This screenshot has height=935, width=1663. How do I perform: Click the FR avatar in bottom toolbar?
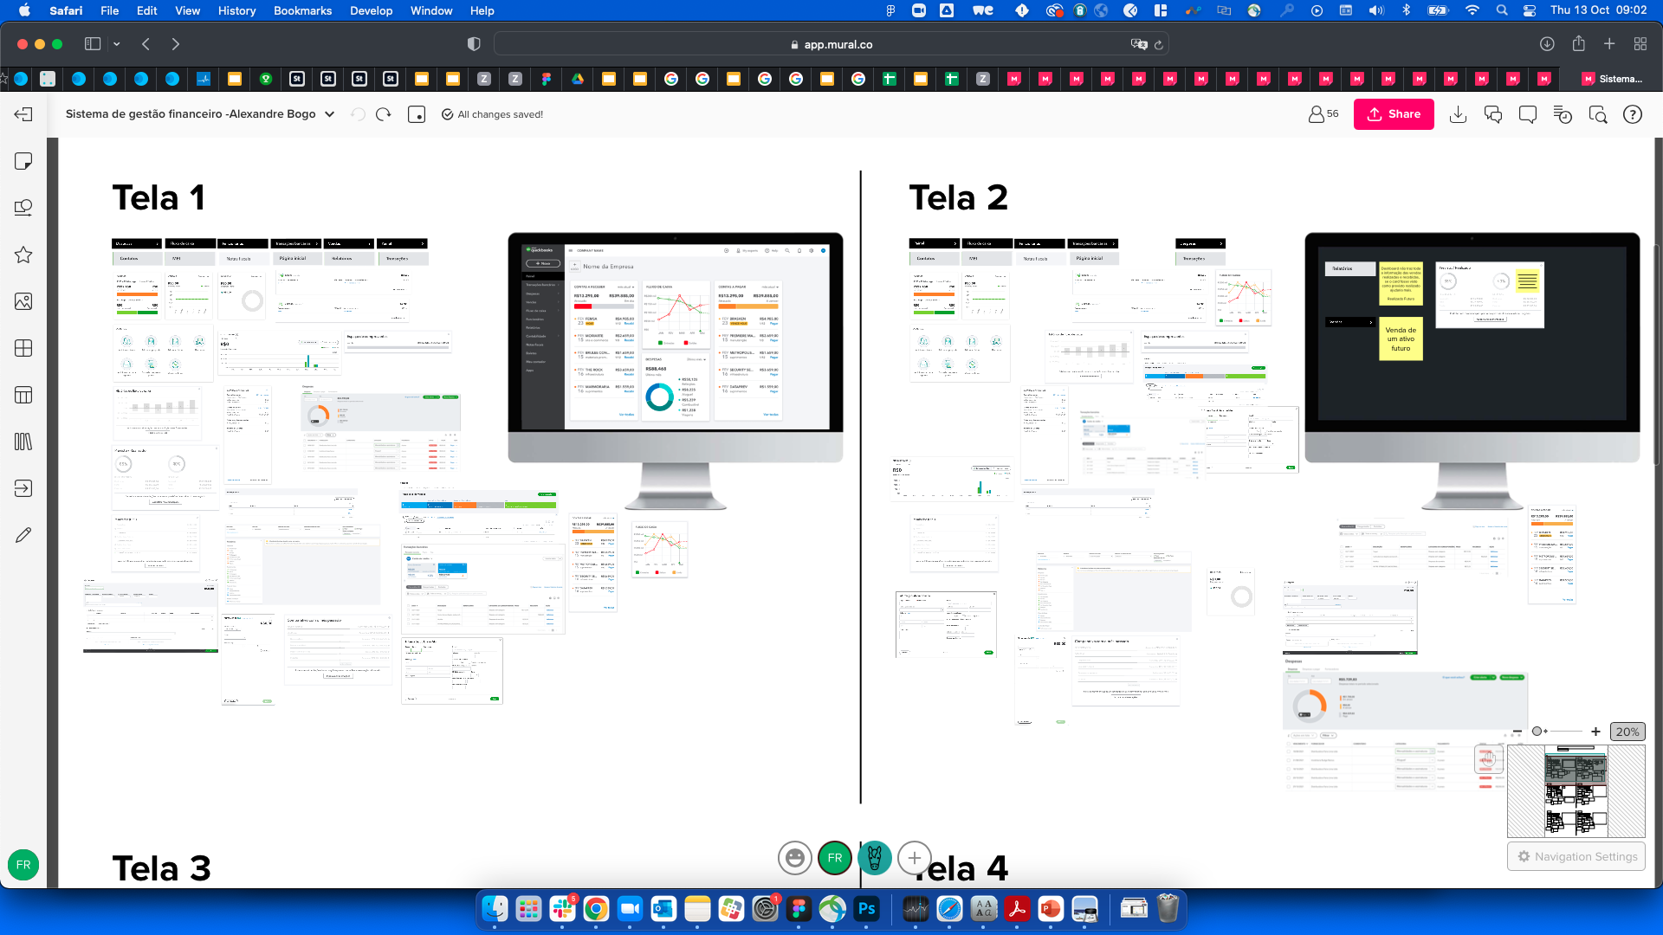835,858
